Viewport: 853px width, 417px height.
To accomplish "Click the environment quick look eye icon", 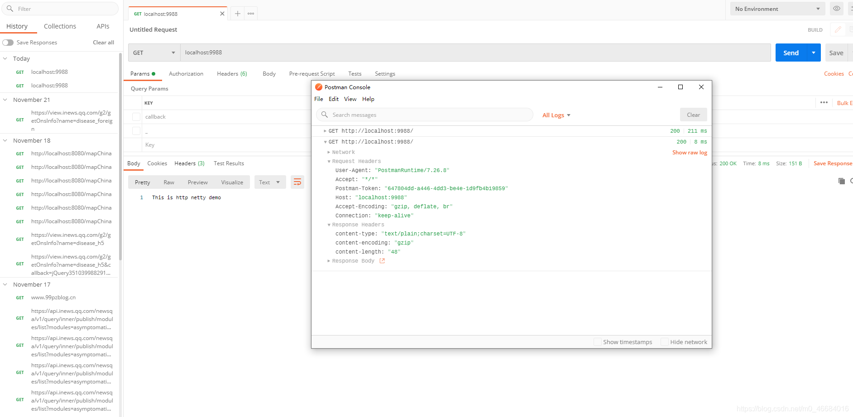I will click(x=837, y=9).
